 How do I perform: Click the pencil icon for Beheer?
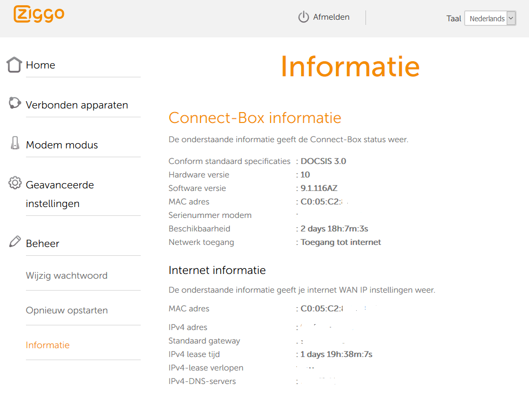tap(15, 241)
